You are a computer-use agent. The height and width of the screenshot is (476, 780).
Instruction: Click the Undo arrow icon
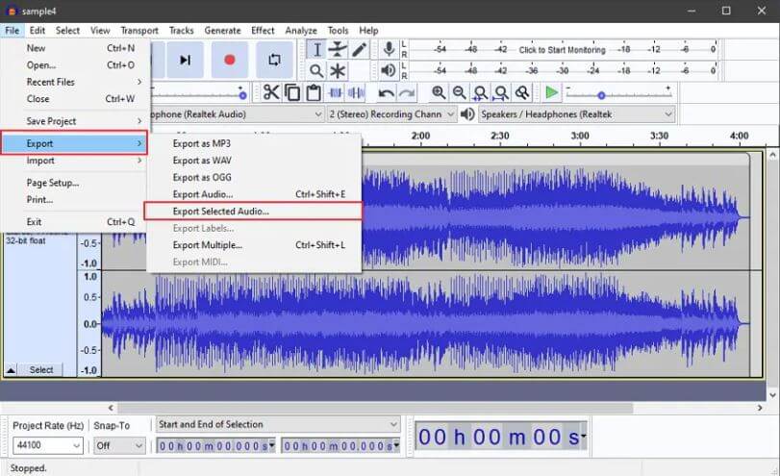[x=386, y=92]
